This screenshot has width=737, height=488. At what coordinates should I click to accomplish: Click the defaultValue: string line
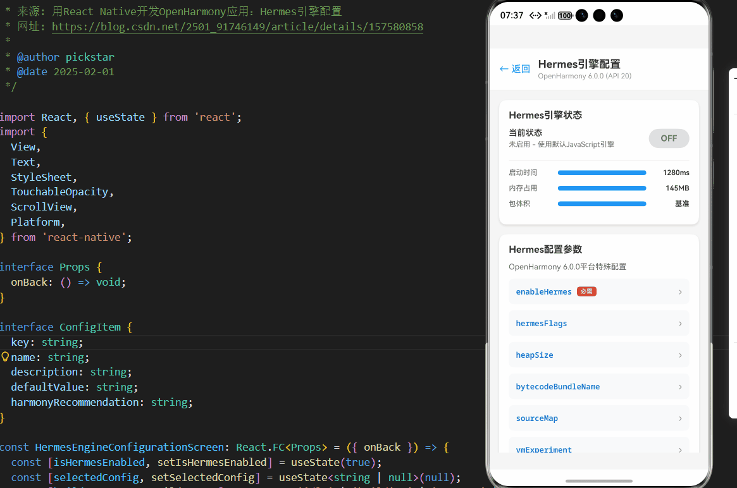pos(74,387)
